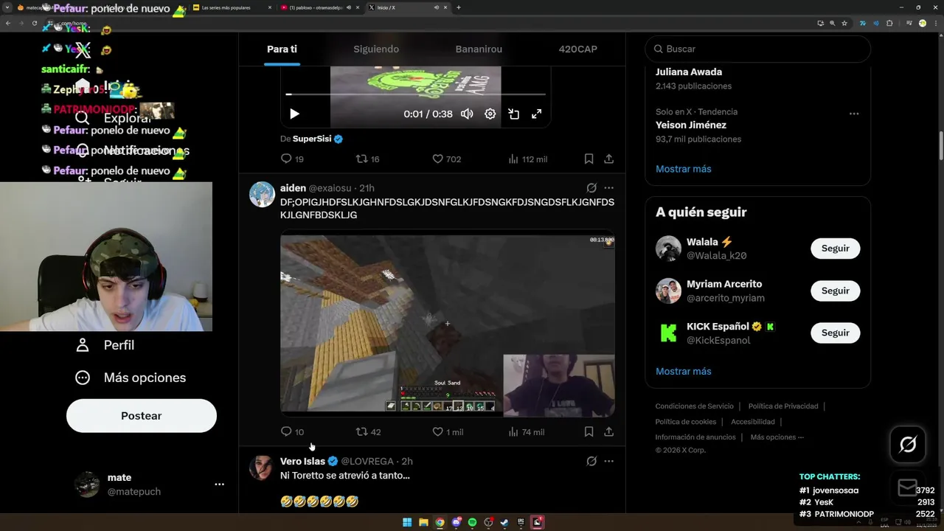Open Vero Islas profile avatar
Screen dimensions: 944x531
pos(262,467)
